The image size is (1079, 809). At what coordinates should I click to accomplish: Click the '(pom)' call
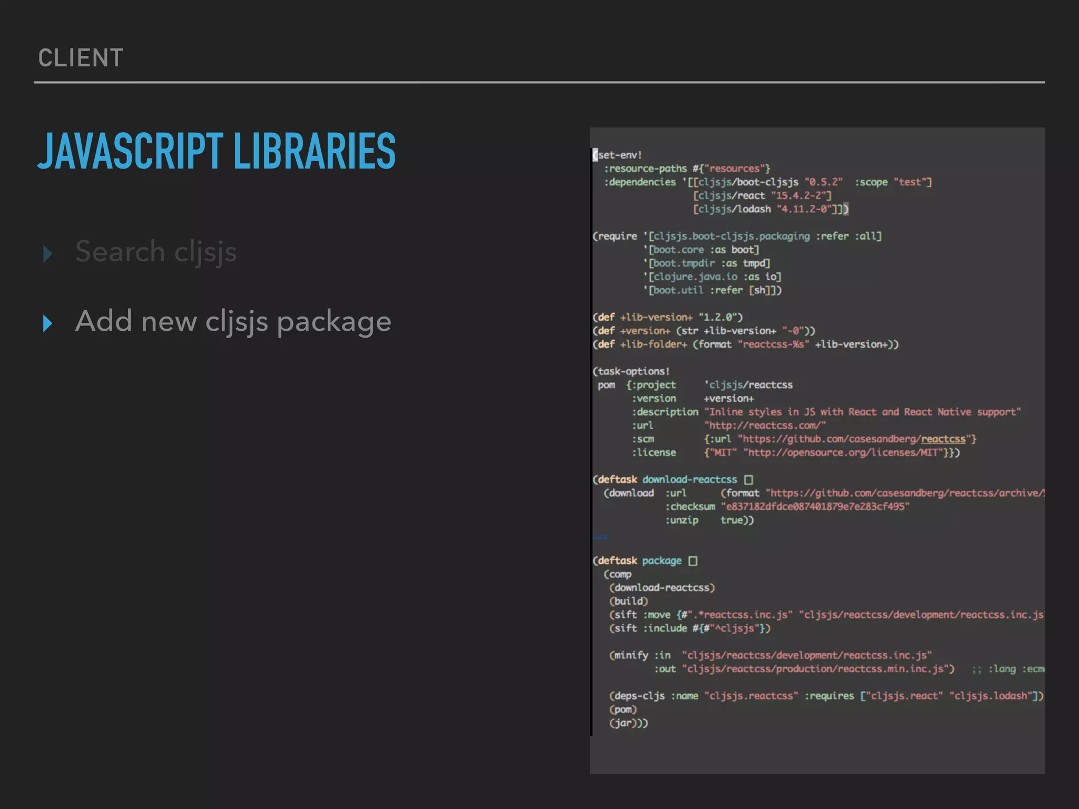coord(623,709)
